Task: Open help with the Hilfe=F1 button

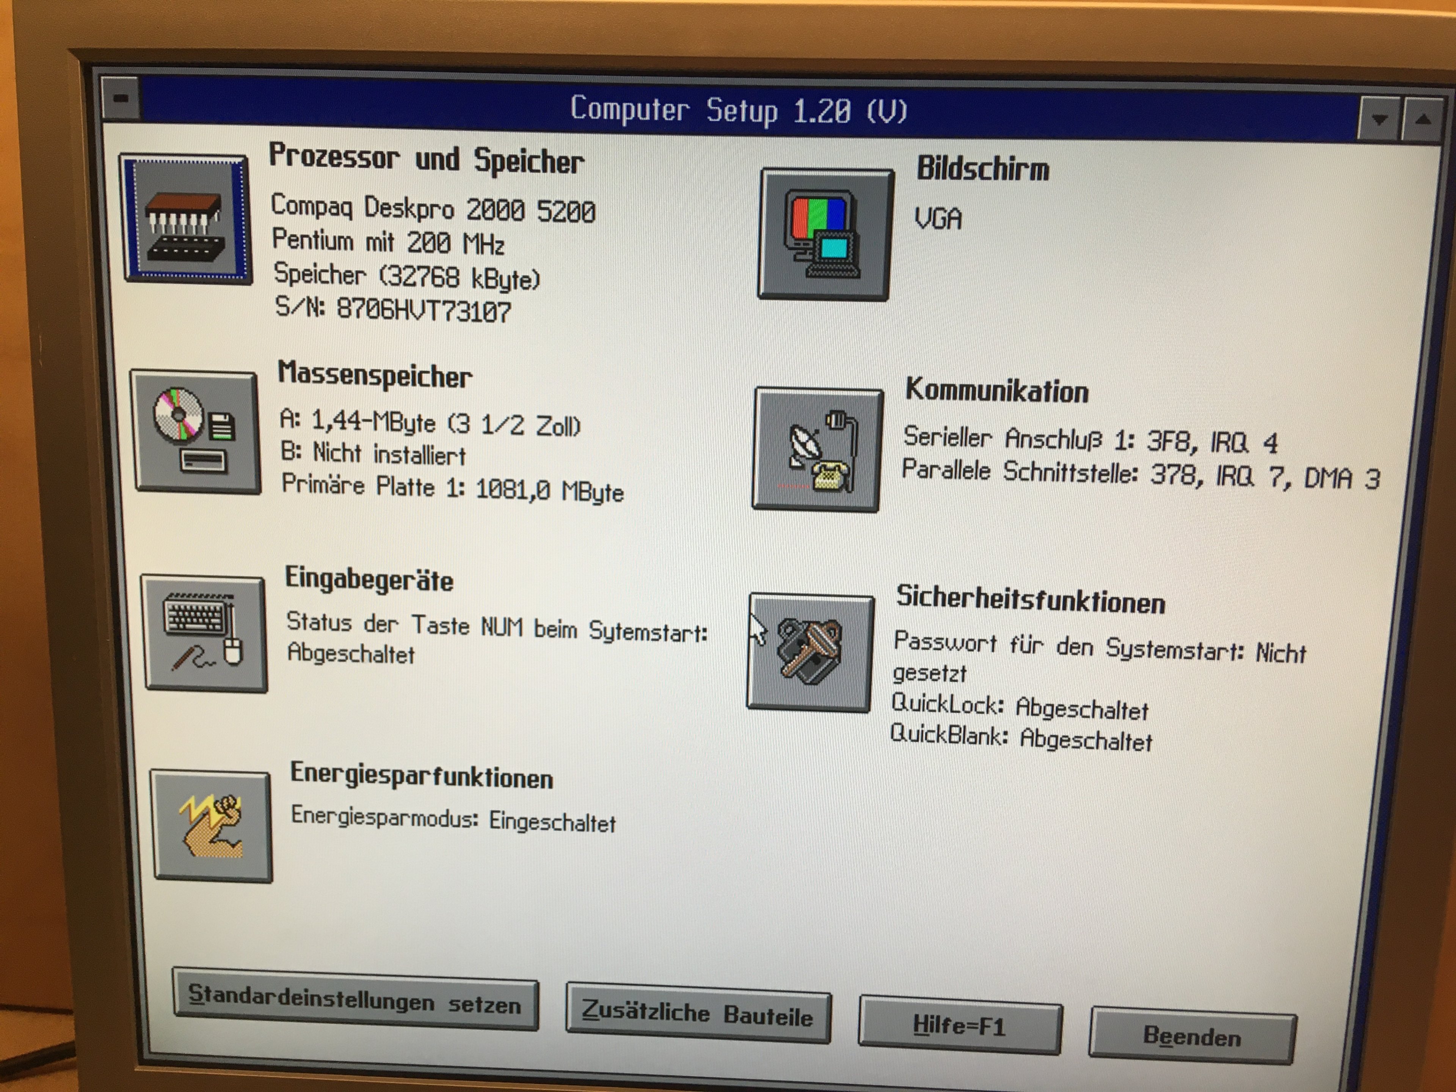Action: 960,1026
